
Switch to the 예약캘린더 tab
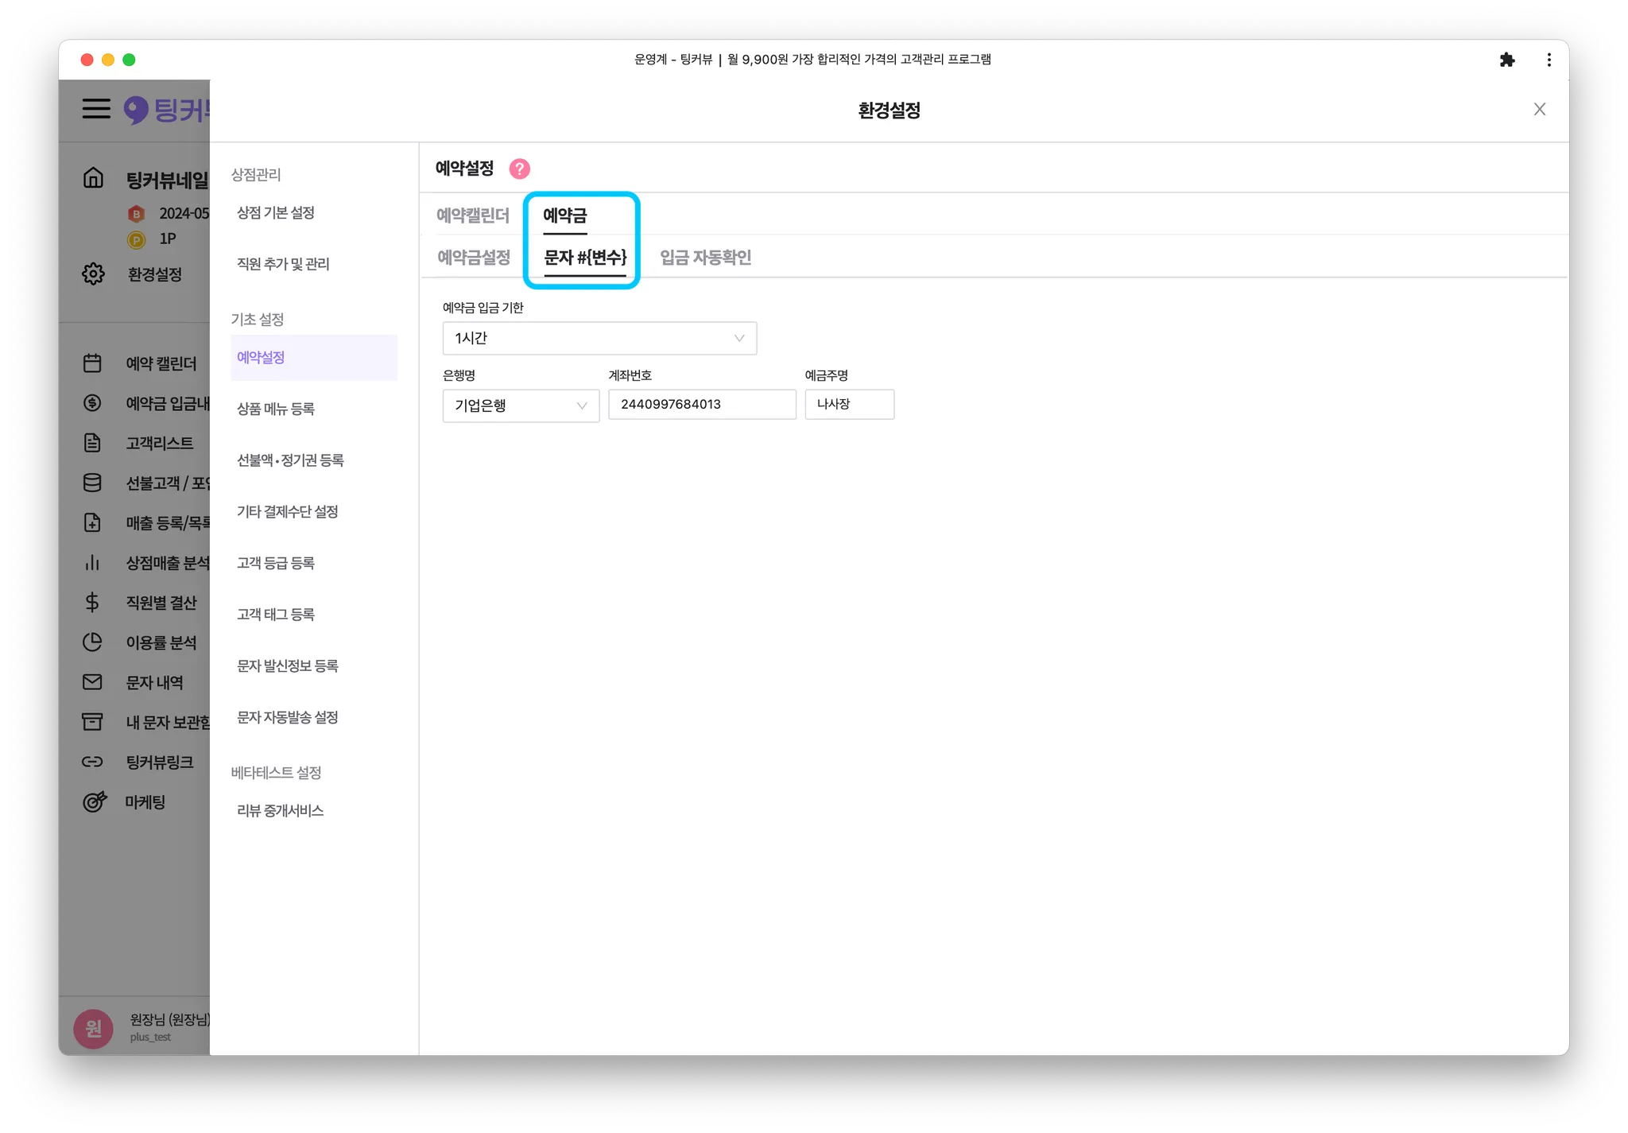pos(472,215)
